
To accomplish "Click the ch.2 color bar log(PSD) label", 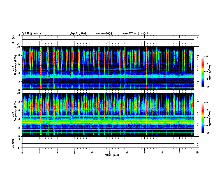I will click(210, 119).
